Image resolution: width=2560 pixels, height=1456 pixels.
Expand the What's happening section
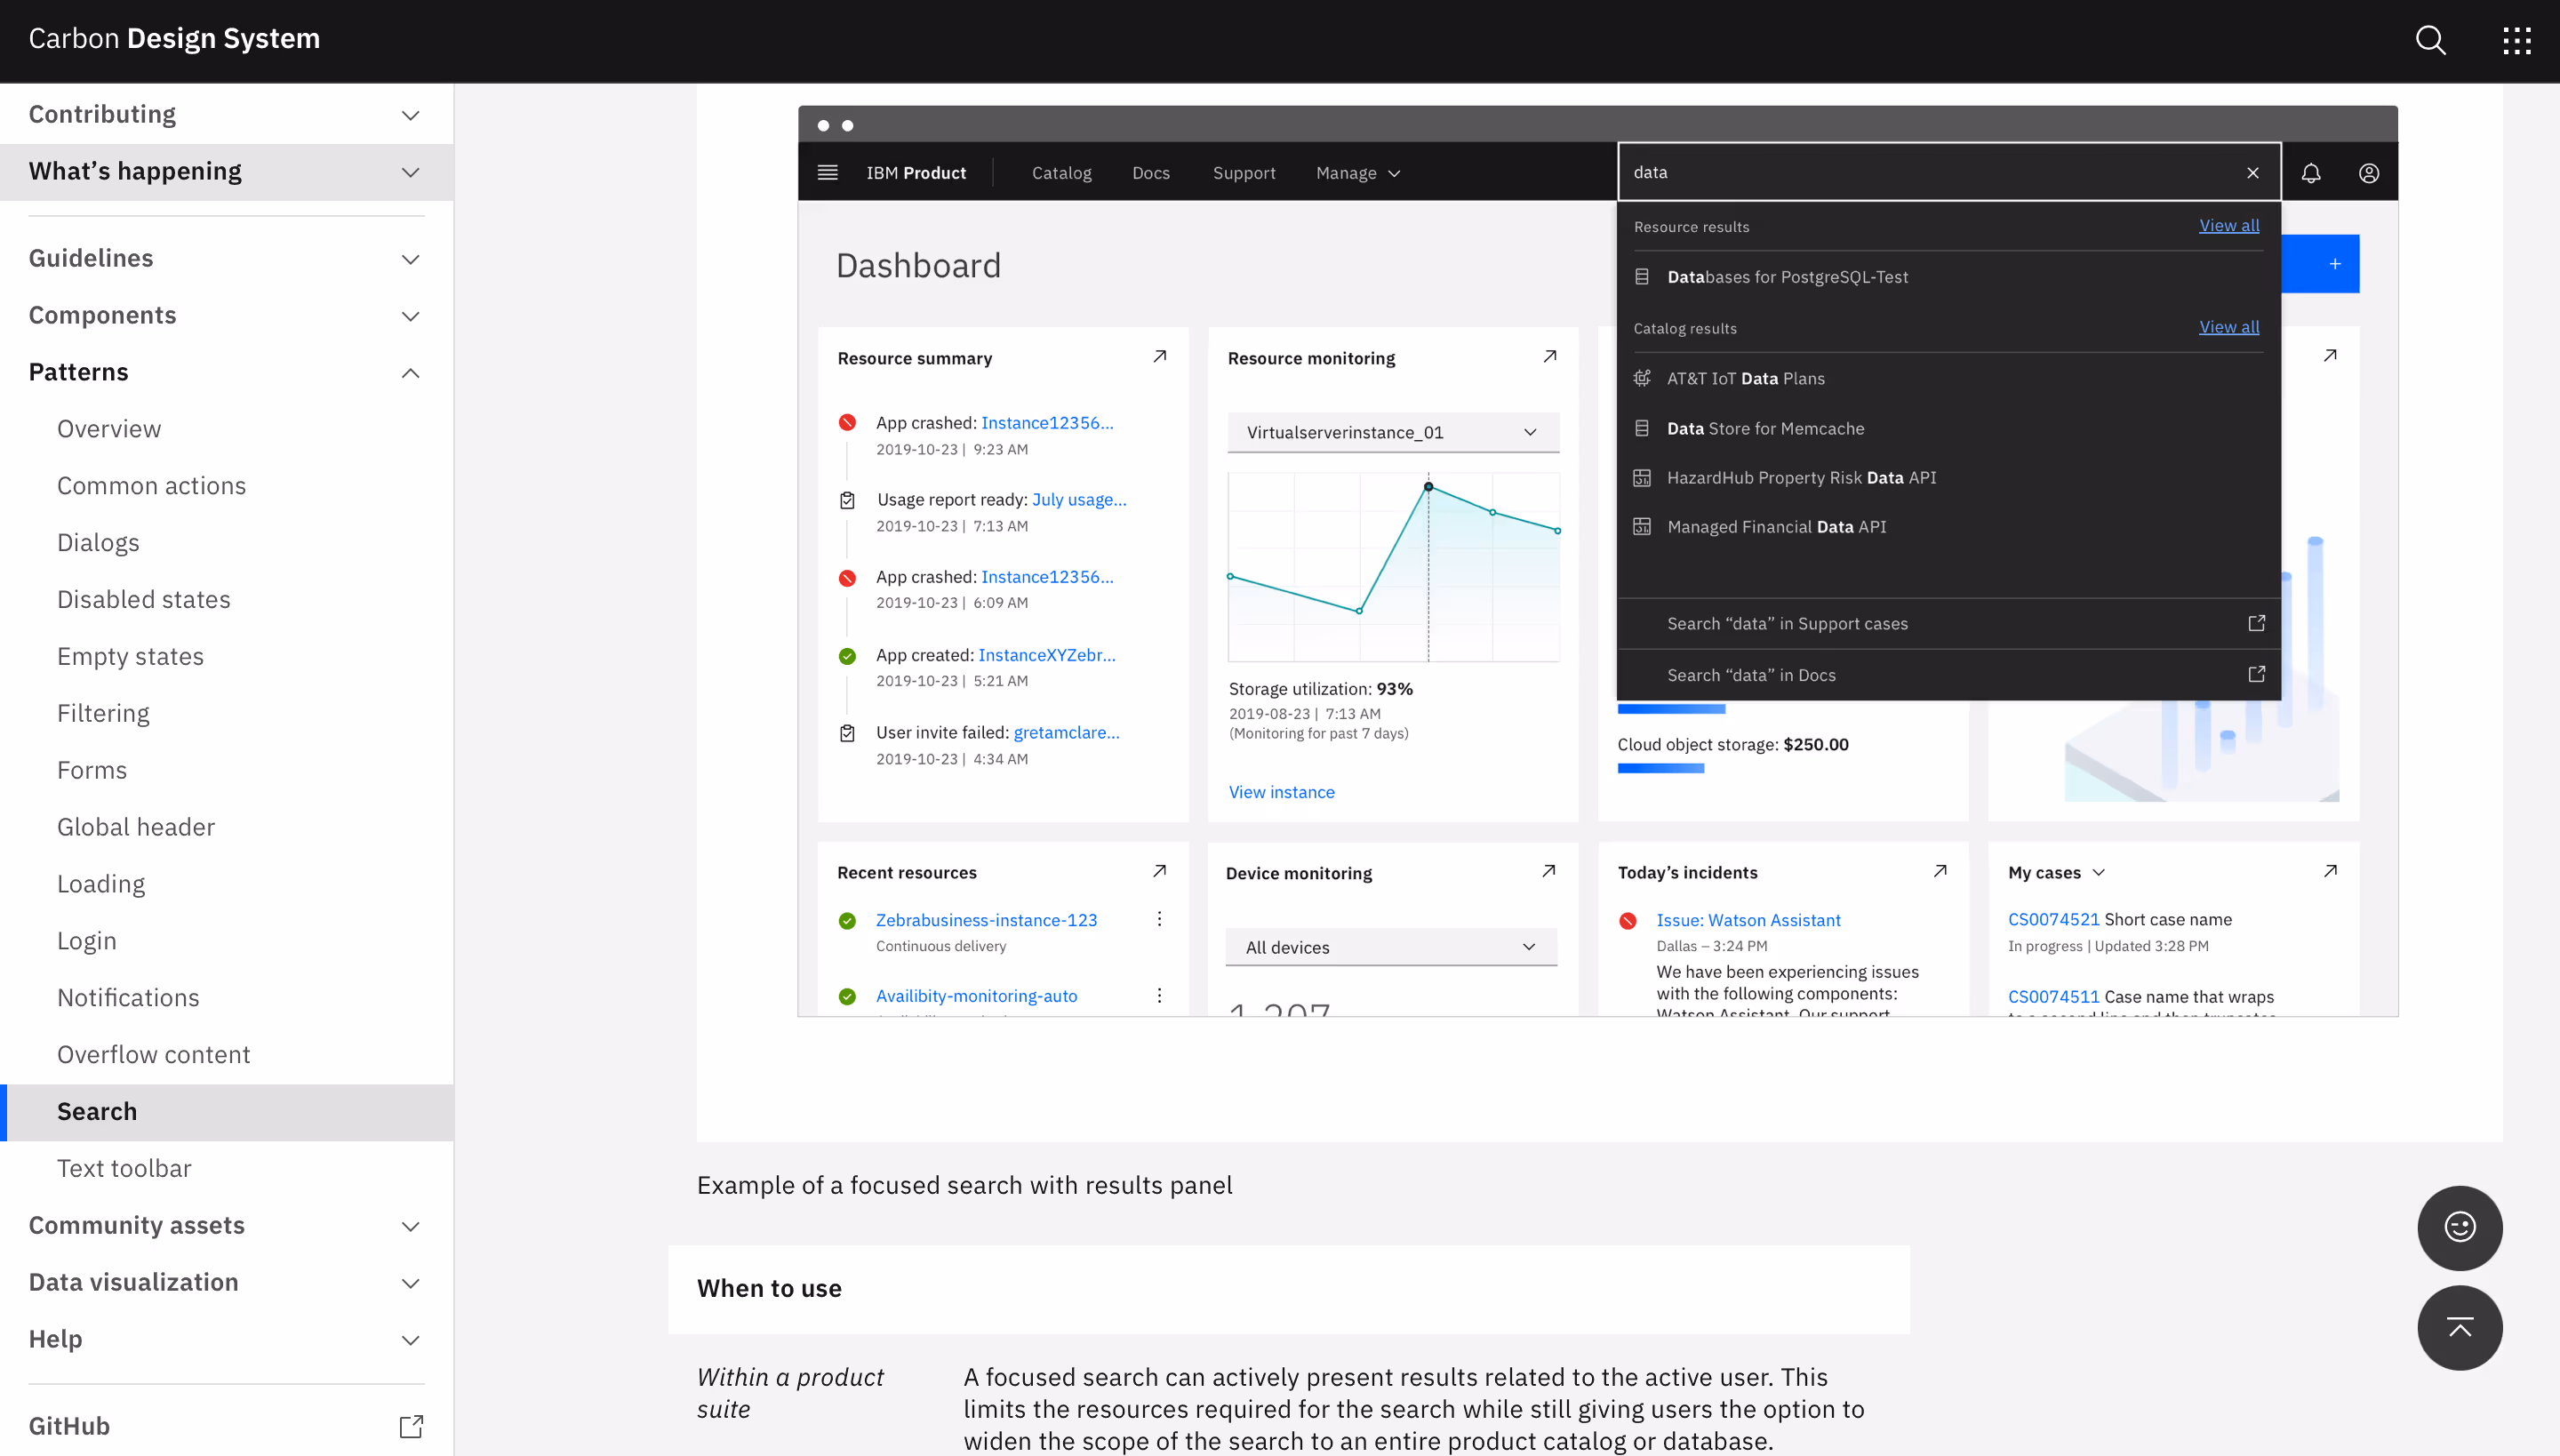[x=226, y=171]
